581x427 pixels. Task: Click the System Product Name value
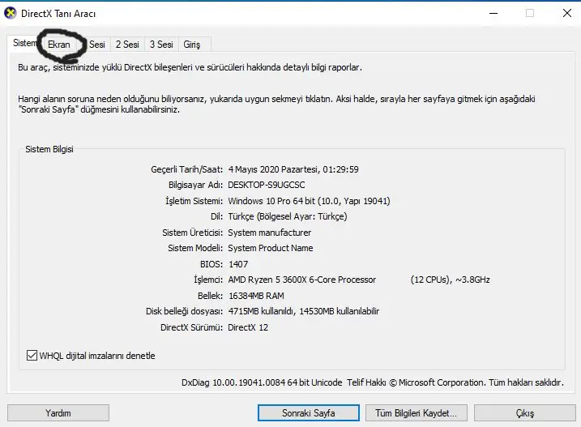271,248
